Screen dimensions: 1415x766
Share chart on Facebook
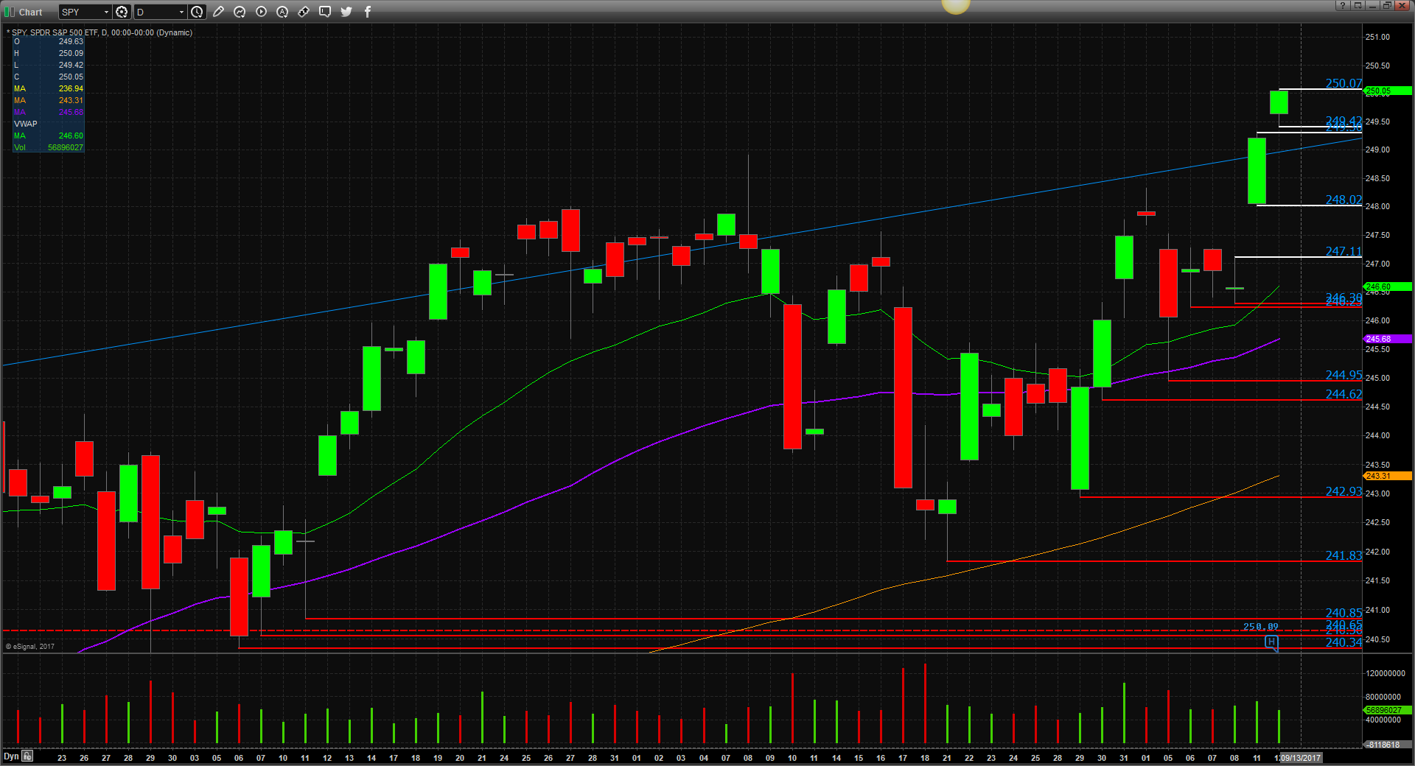(x=368, y=12)
